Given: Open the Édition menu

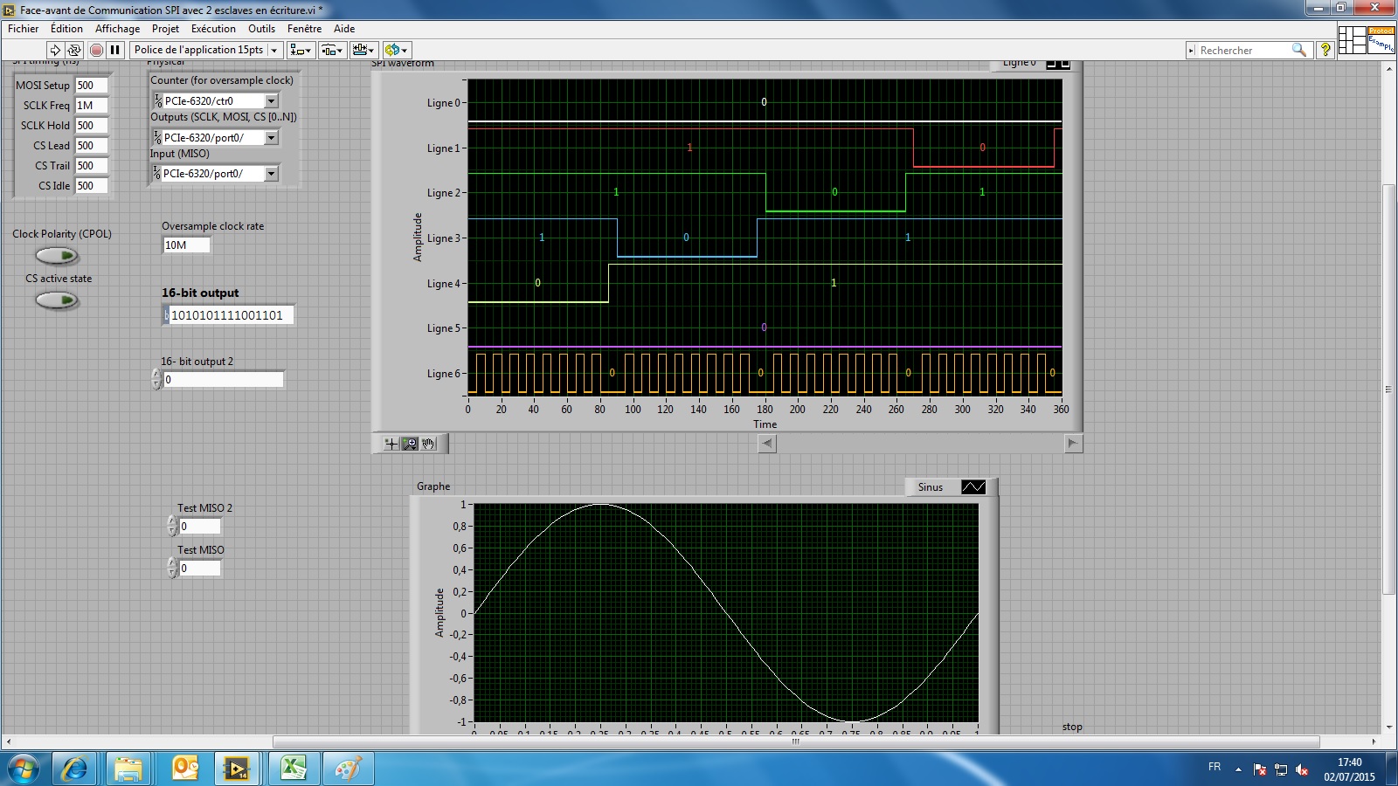Looking at the screenshot, I should point(66,29).
